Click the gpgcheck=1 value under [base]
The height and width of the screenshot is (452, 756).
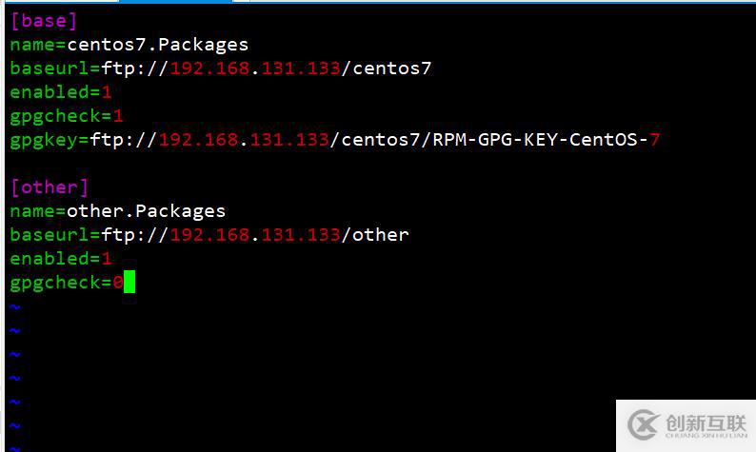(x=118, y=116)
